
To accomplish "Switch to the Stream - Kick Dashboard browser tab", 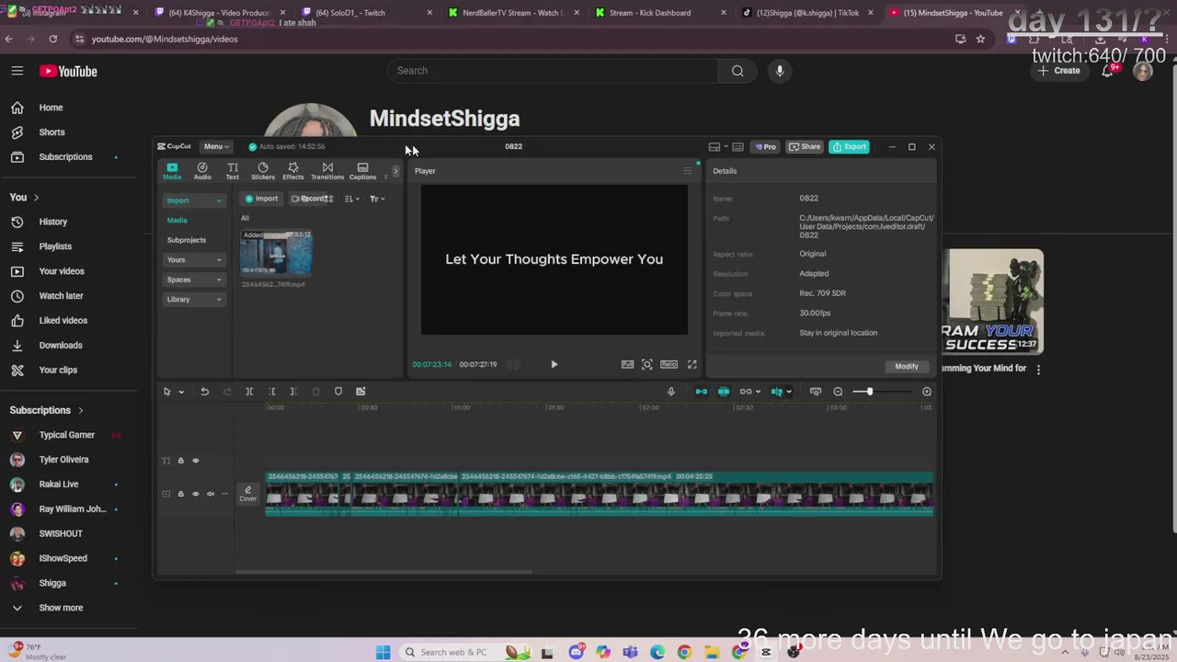I will tap(659, 13).
